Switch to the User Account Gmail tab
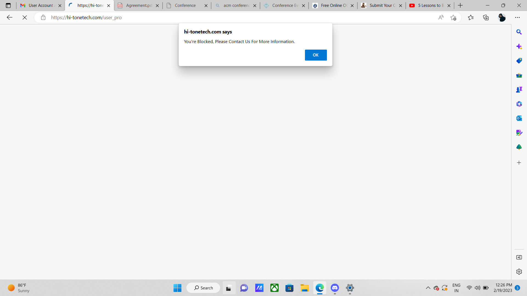The height and width of the screenshot is (296, 527). [x=41, y=5]
